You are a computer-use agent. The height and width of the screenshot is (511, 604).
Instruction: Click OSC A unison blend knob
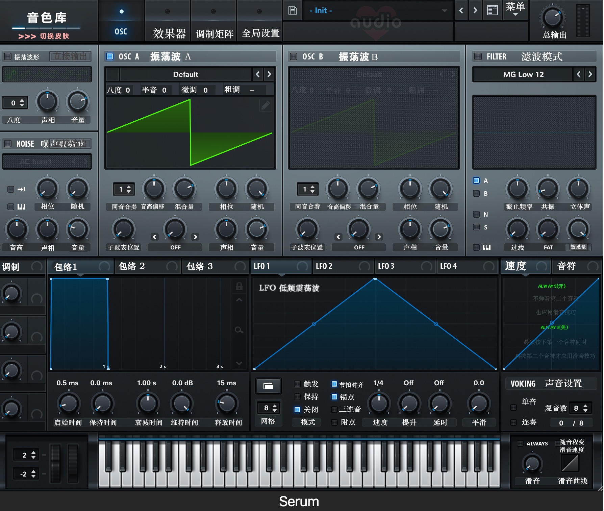tap(184, 189)
